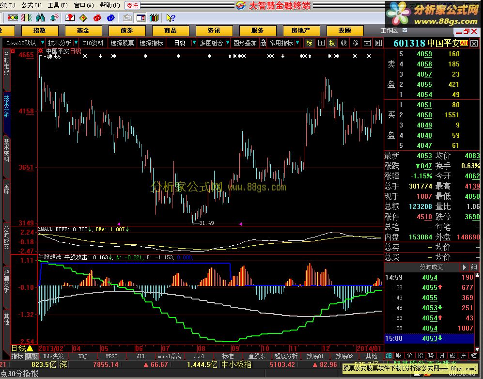The image size is (483, 379).
Task: Click the grid crosshair 田 icon
Action: coord(321,43)
